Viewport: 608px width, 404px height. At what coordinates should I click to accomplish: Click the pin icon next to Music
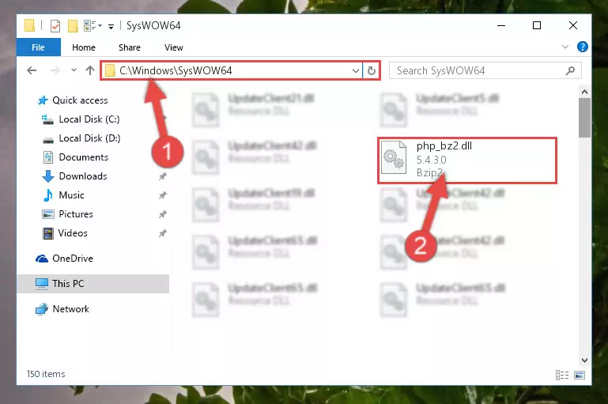tap(162, 195)
